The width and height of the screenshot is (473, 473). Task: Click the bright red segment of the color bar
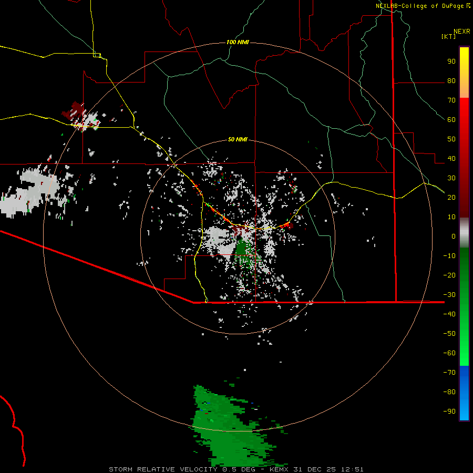(x=464, y=112)
